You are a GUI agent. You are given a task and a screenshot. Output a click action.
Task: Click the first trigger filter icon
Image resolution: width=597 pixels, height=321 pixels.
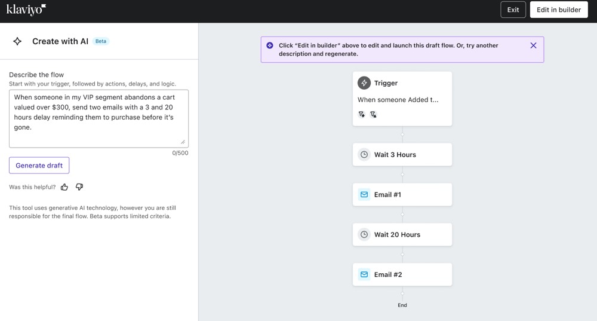(x=361, y=114)
